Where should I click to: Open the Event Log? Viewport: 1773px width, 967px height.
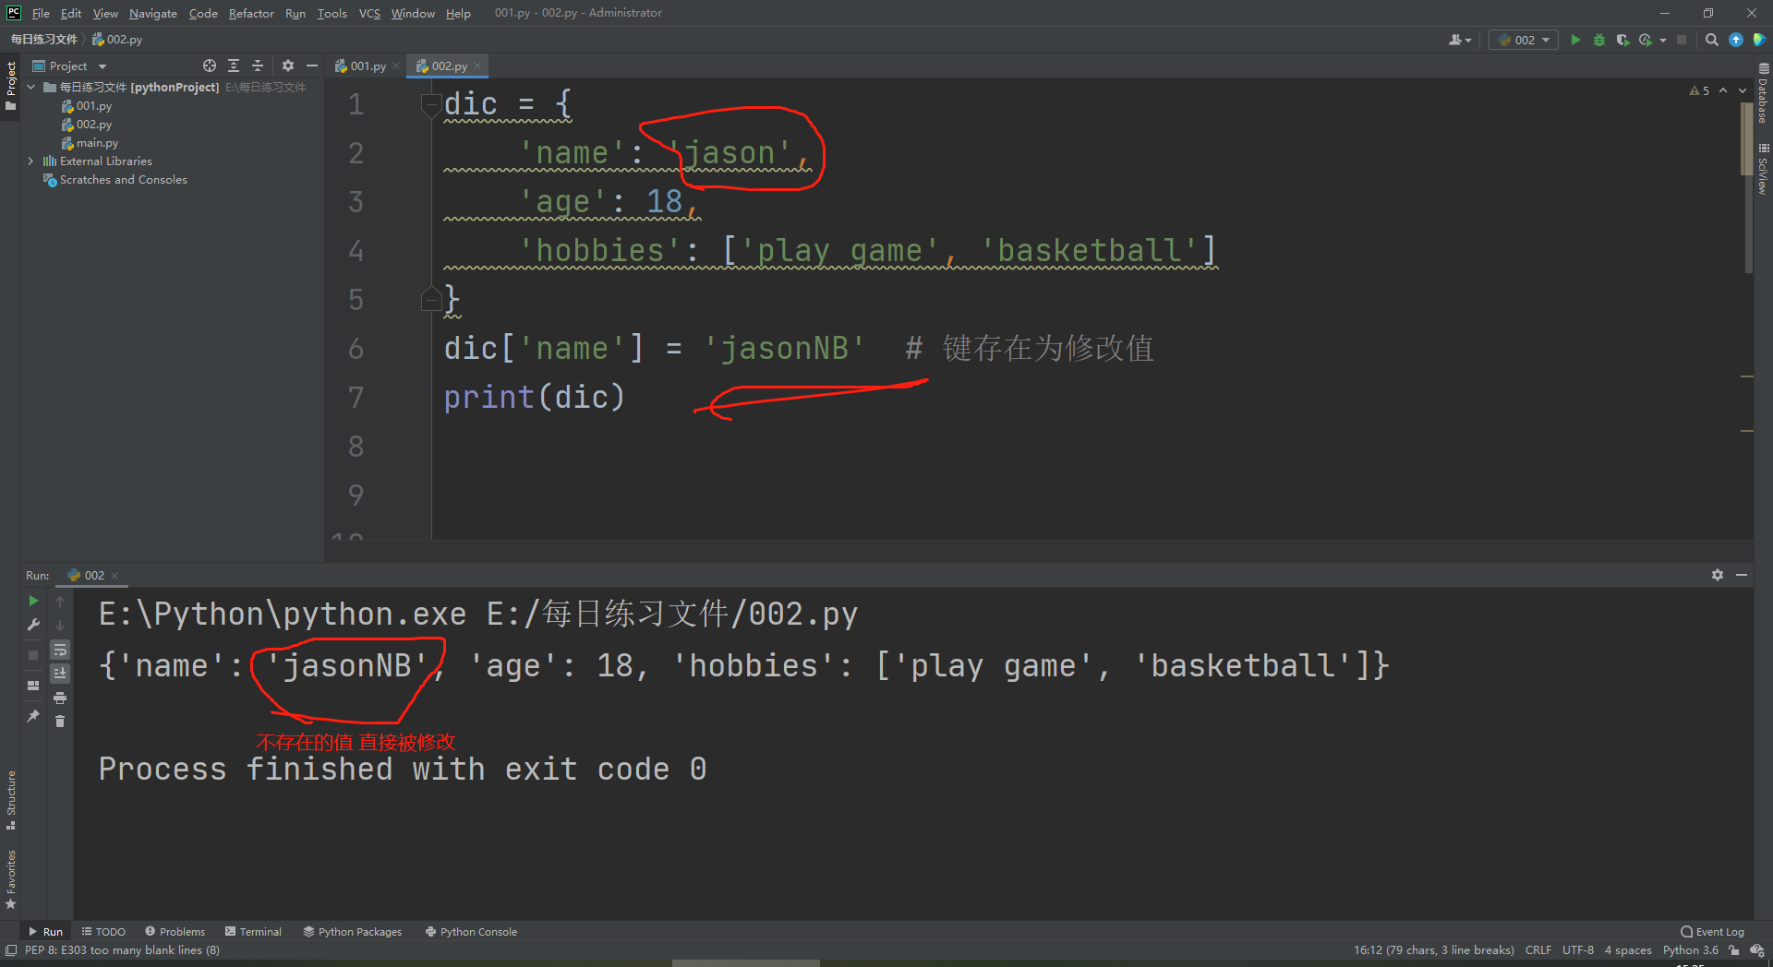[1712, 932]
